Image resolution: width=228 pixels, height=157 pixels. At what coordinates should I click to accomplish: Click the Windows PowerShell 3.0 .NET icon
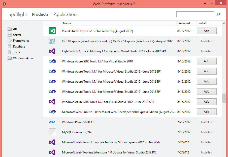52,122
